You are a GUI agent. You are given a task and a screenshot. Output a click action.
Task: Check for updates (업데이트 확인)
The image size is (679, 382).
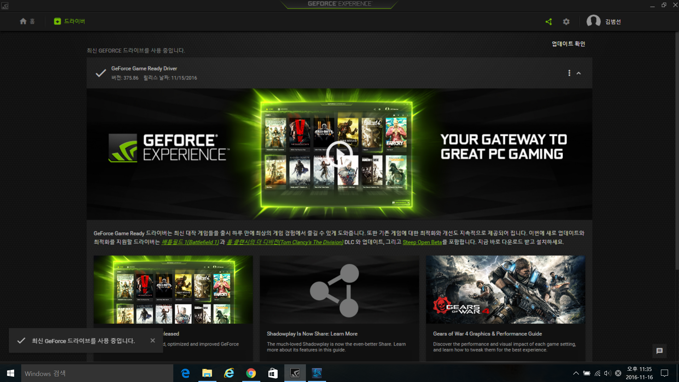[568, 44]
